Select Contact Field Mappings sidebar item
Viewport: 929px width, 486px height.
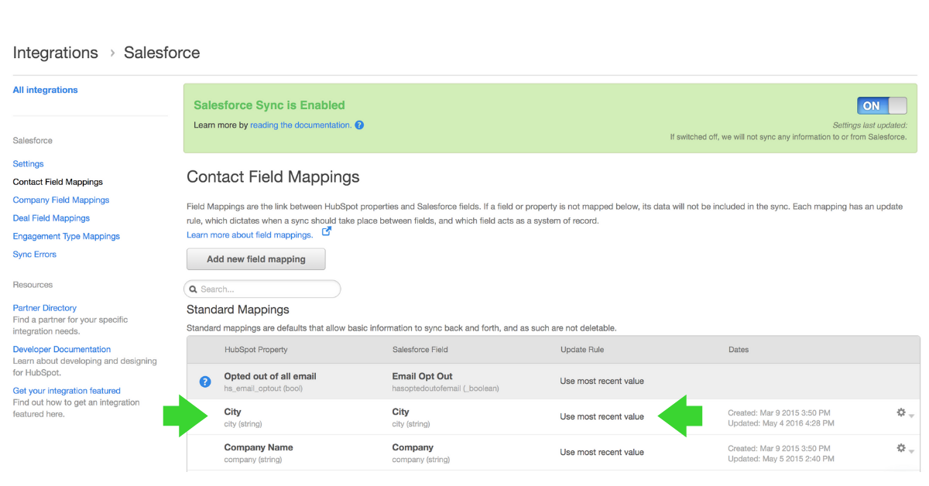pos(57,182)
